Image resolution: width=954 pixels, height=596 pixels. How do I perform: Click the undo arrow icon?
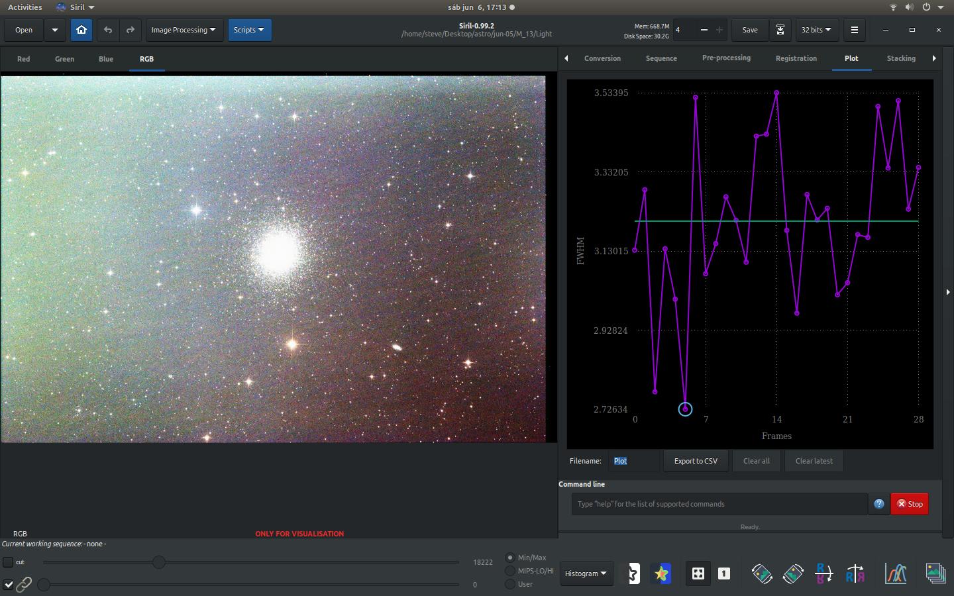(108, 30)
